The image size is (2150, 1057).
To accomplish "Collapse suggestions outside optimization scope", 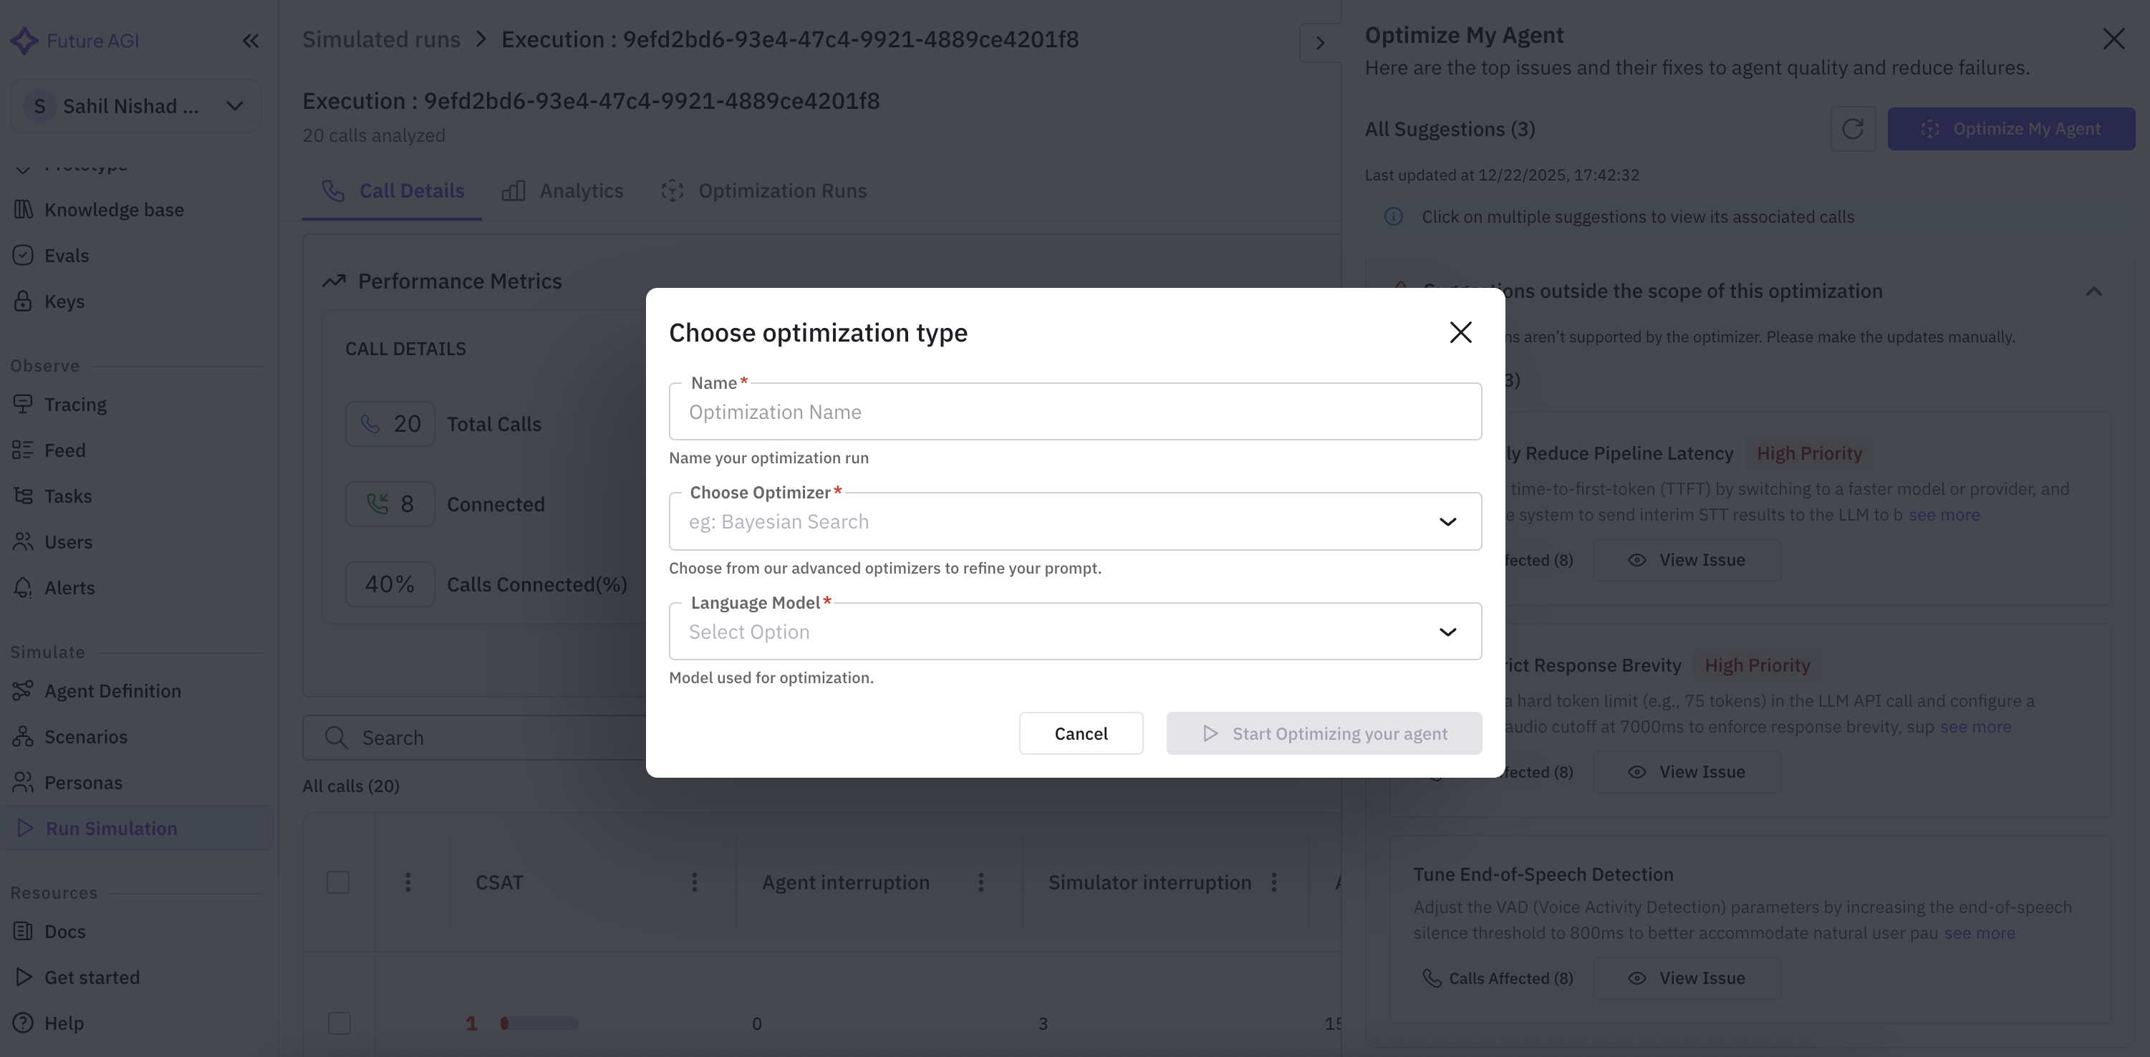I will pos(2094,291).
